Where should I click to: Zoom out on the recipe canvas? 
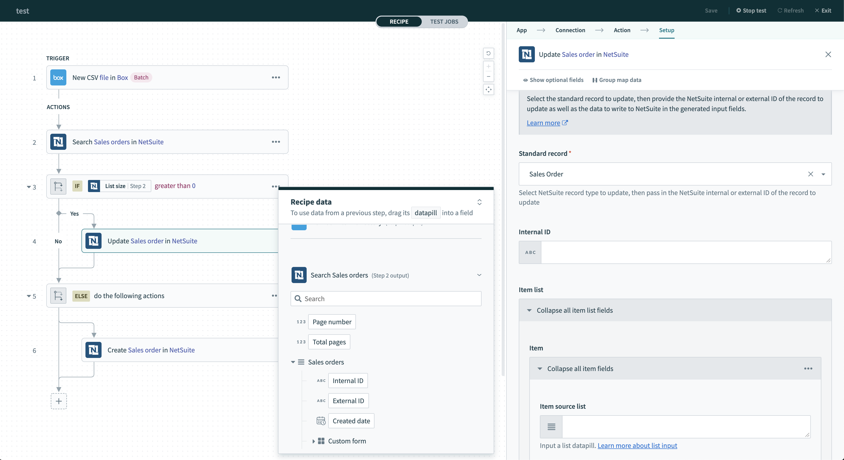(488, 77)
